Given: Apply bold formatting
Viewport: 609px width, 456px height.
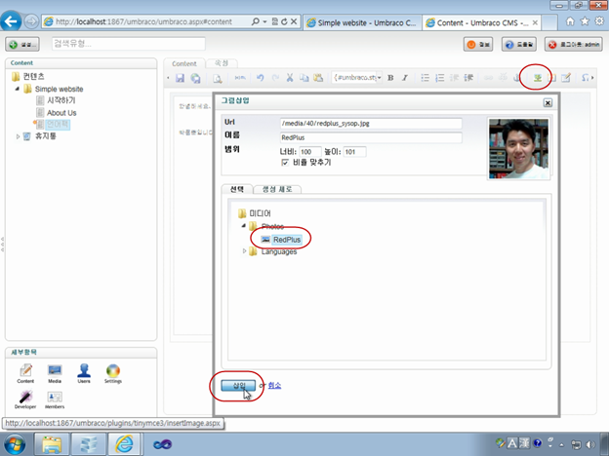Looking at the screenshot, I should click(x=390, y=78).
